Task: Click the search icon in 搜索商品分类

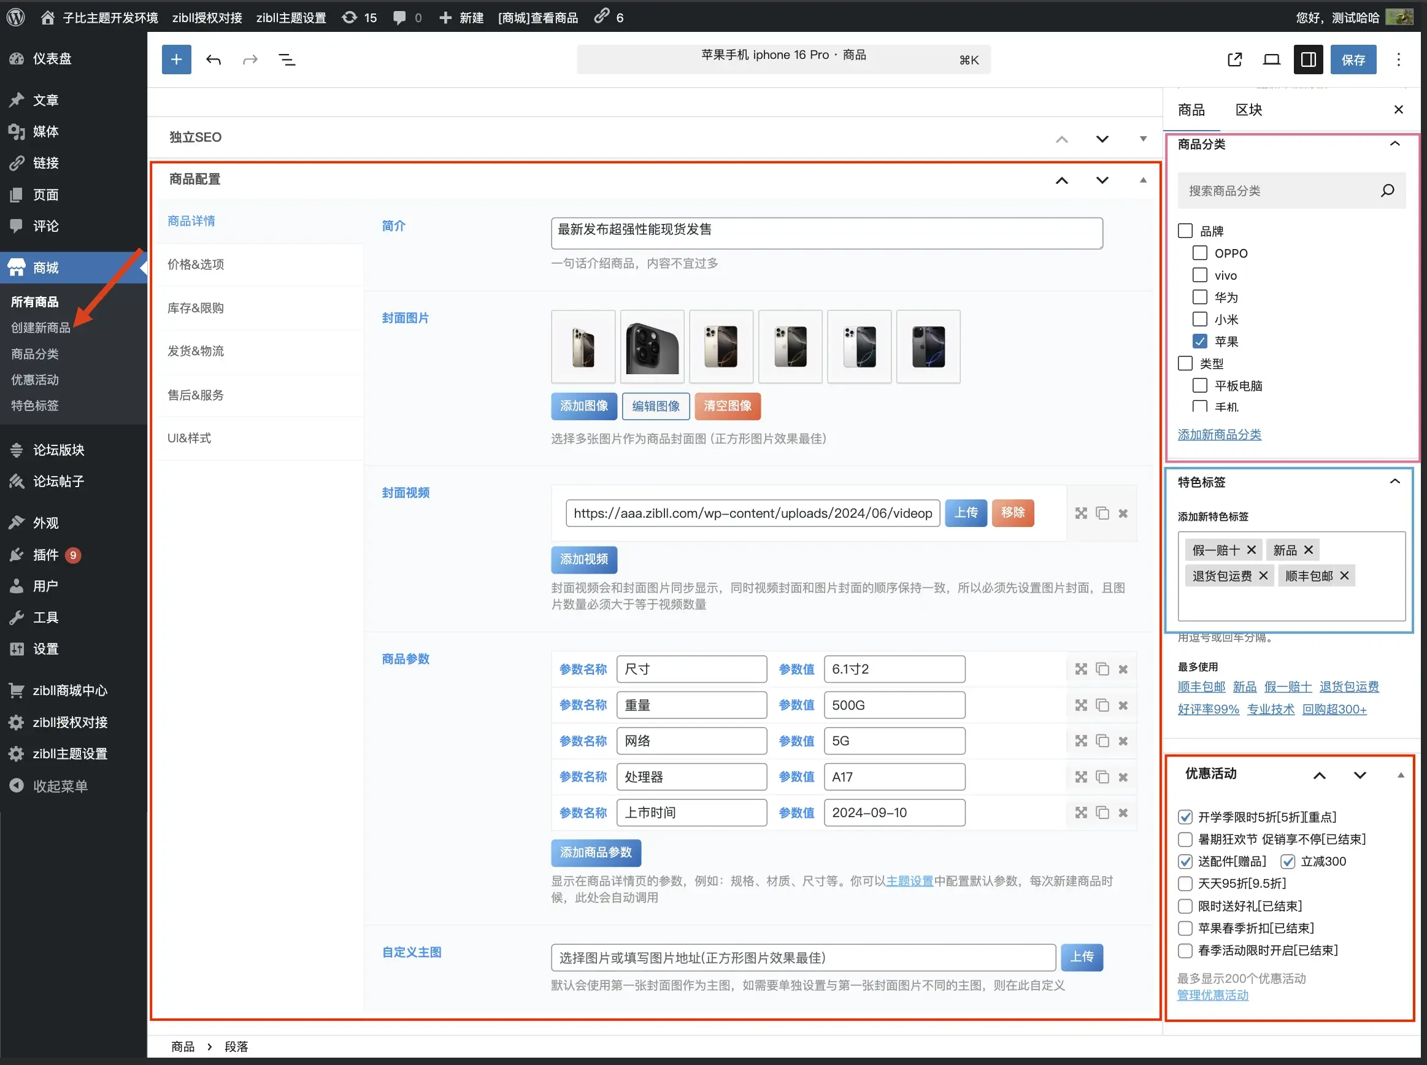Action: pos(1387,191)
